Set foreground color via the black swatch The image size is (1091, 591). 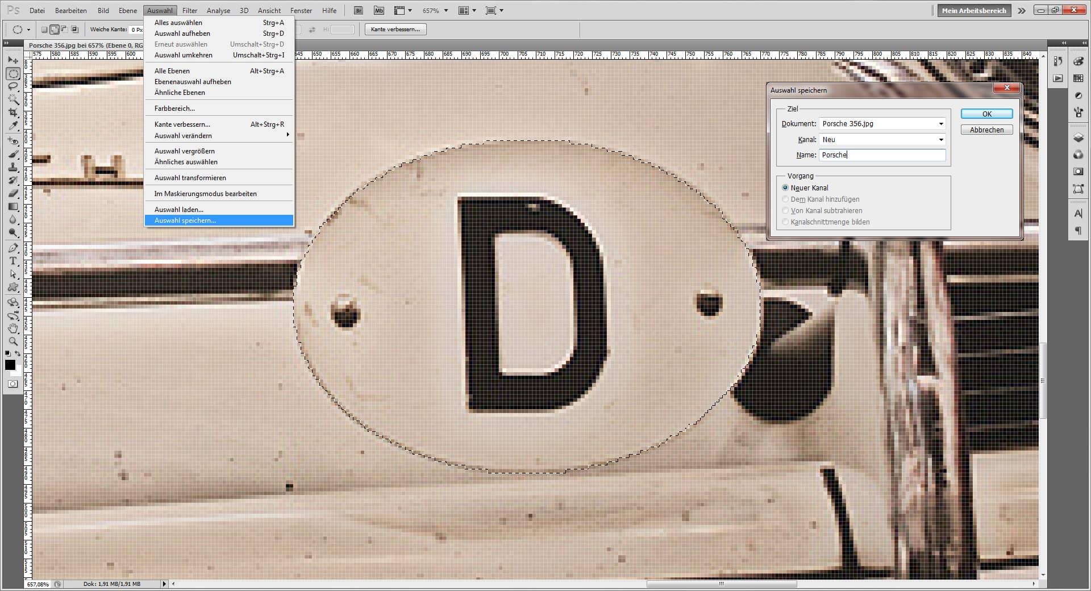[9, 365]
